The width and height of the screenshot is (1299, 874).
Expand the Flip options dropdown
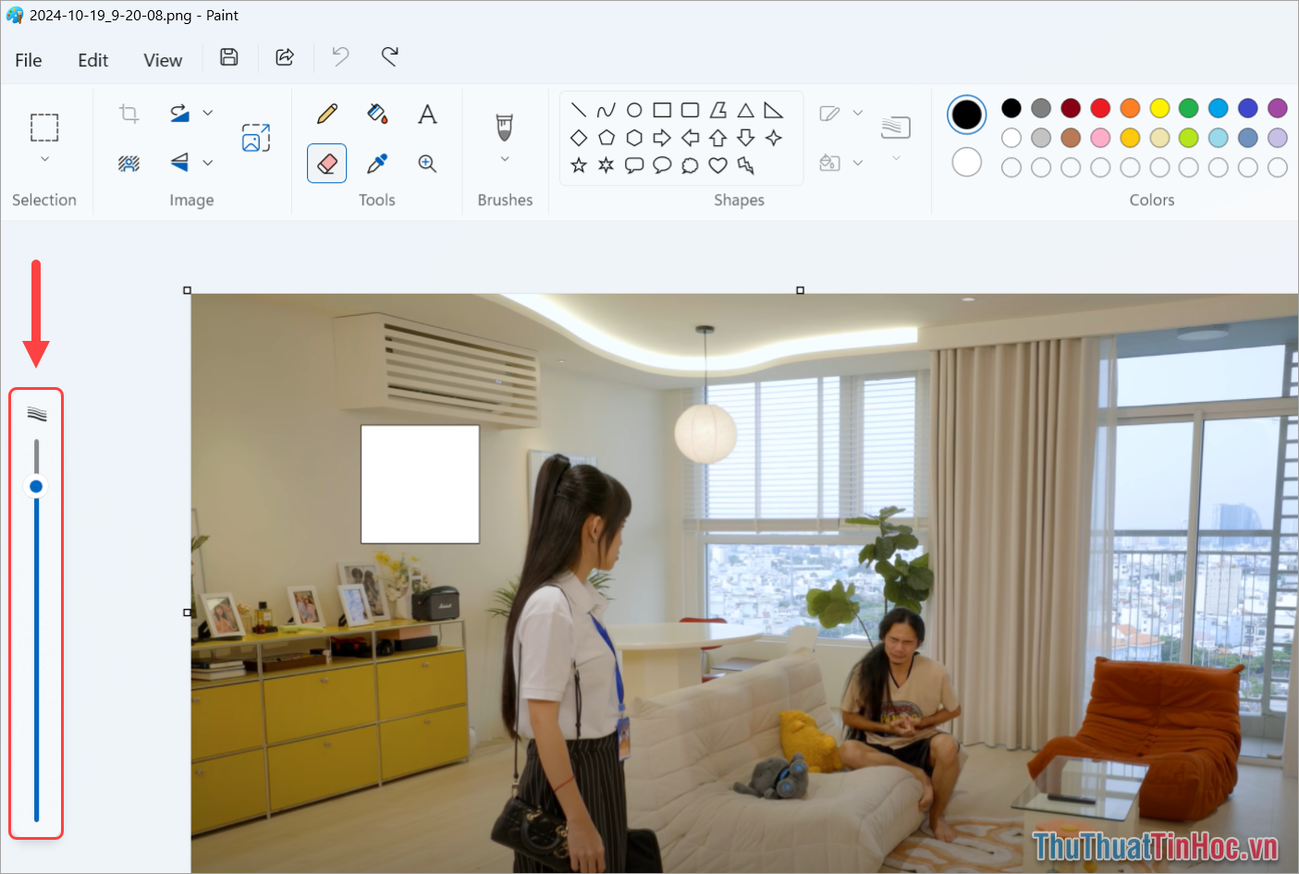(210, 163)
